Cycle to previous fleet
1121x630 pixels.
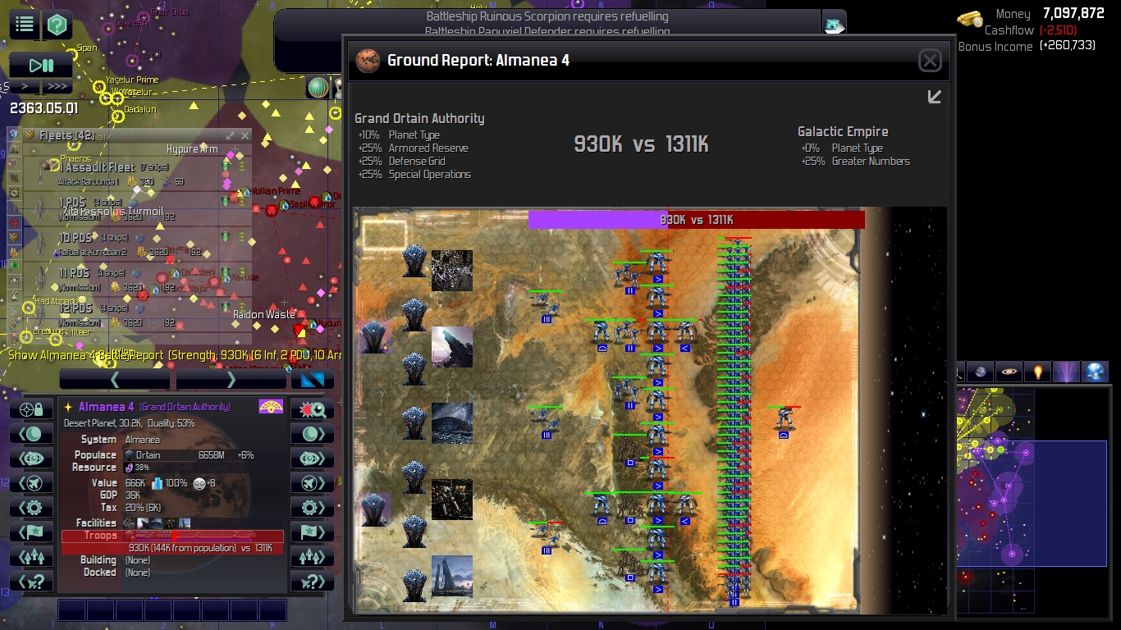[31, 556]
